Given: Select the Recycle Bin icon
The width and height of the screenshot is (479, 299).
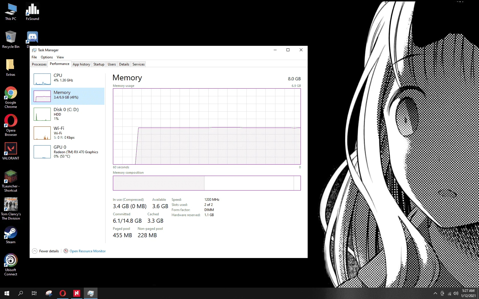Looking at the screenshot, I should tap(11, 40).
